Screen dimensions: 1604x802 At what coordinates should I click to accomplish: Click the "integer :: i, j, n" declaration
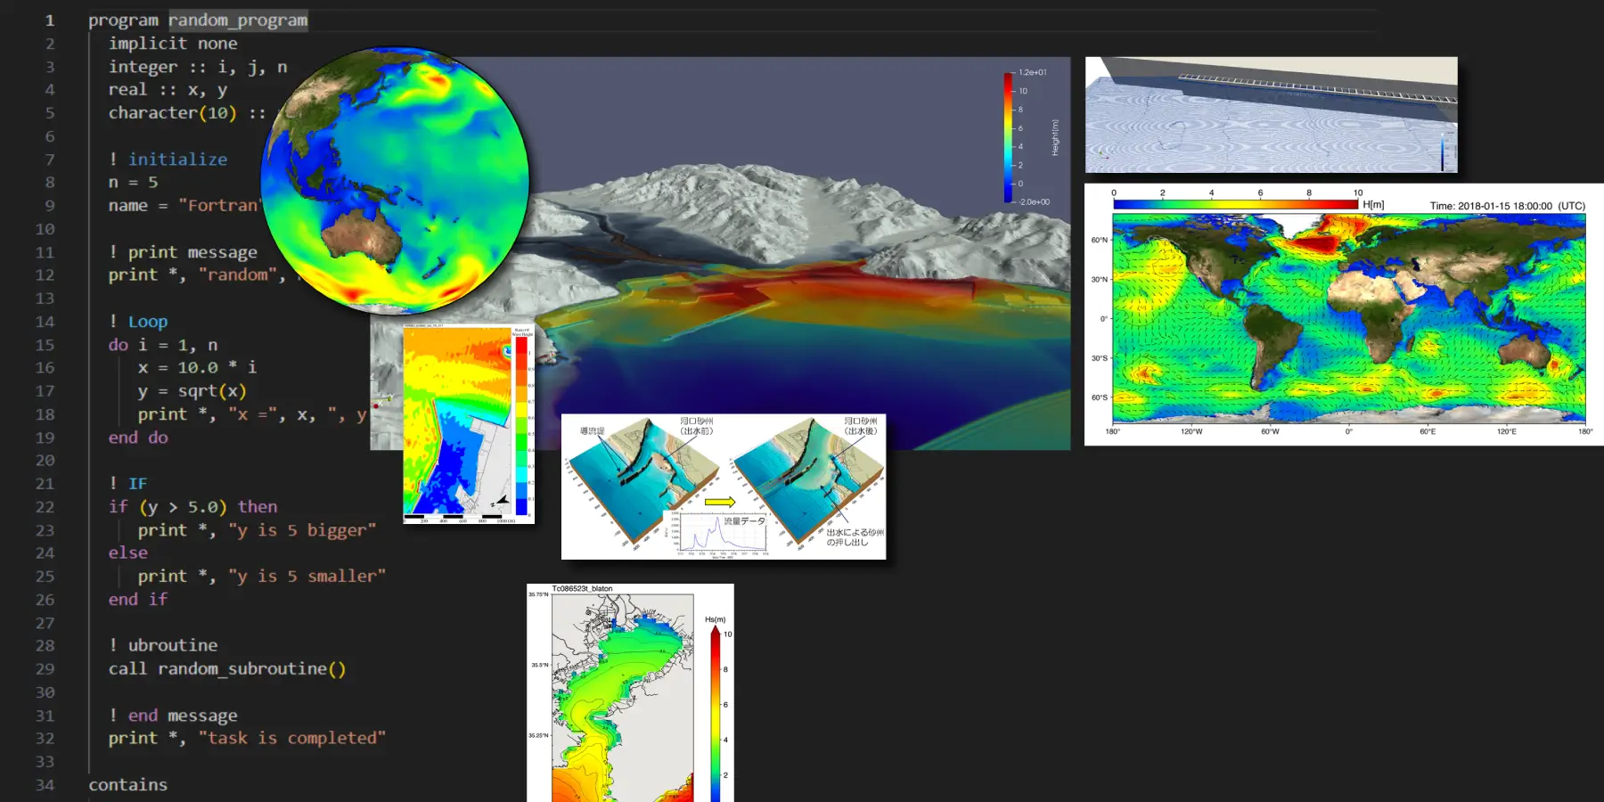(x=198, y=67)
